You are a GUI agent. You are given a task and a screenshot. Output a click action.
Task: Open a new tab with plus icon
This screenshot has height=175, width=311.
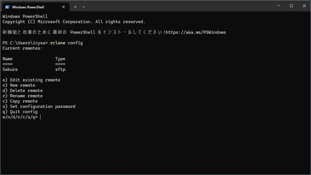pyautogui.click(x=75, y=7)
